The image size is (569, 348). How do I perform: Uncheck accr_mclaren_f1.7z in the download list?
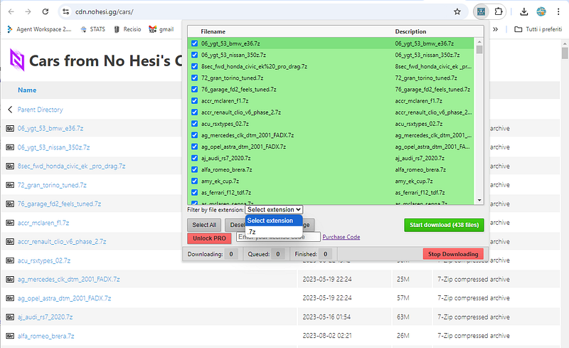194,100
